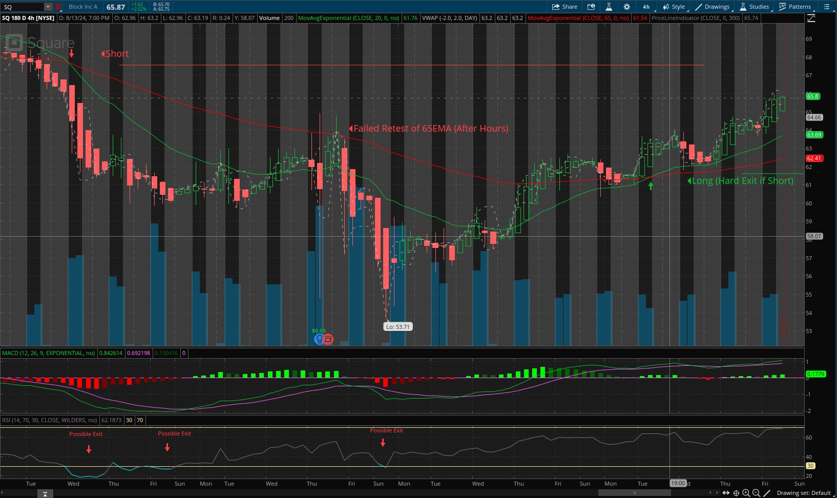The width and height of the screenshot is (837, 498).
Task: Open the Drawing set: Default selector
Action: [x=804, y=493]
